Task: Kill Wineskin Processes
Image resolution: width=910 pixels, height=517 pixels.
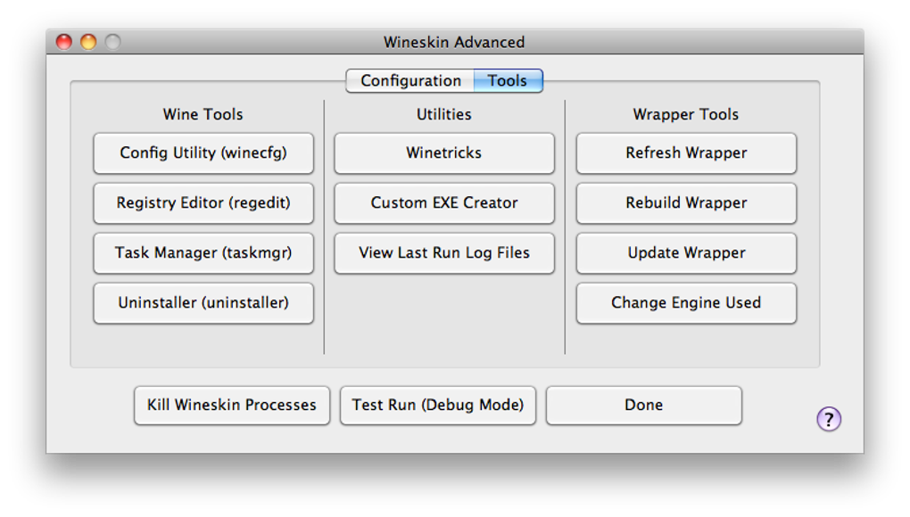Action: click(232, 406)
